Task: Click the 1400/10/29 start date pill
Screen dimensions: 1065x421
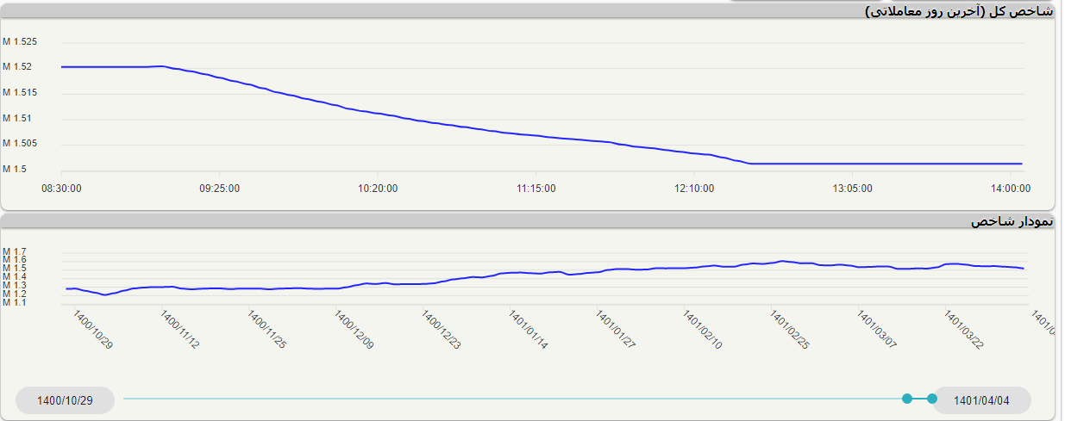Action: pos(66,400)
